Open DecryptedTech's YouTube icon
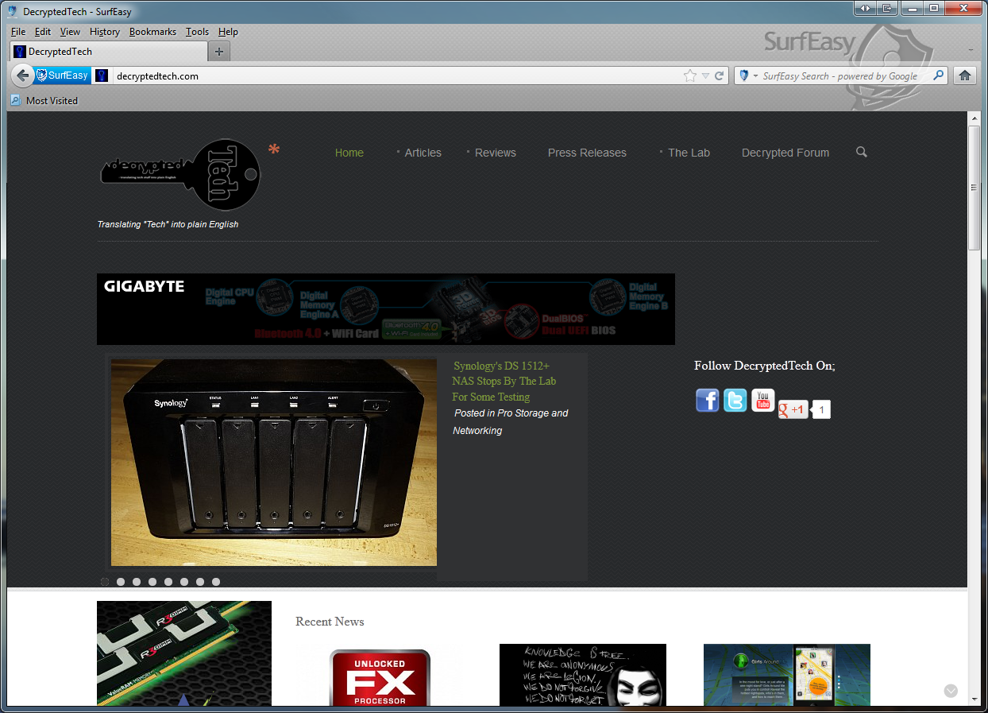The image size is (988, 713). point(763,400)
